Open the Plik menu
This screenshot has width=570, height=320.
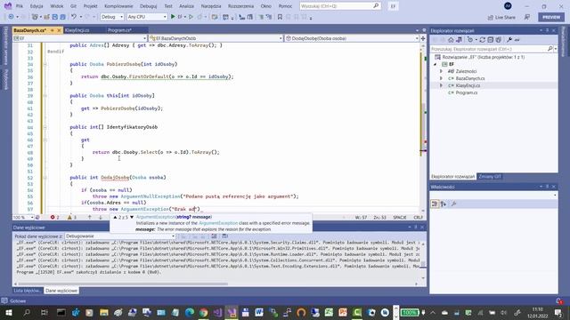[20, 6]
